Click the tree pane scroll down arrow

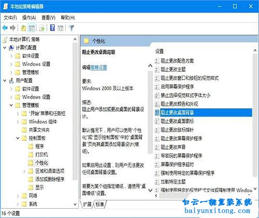pos(75,205)
